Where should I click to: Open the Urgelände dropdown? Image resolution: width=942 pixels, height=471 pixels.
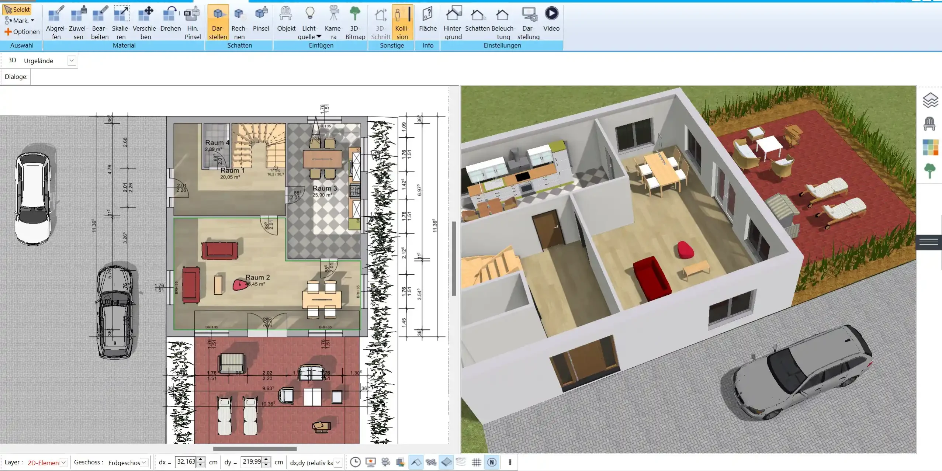(x=72, y=60)
